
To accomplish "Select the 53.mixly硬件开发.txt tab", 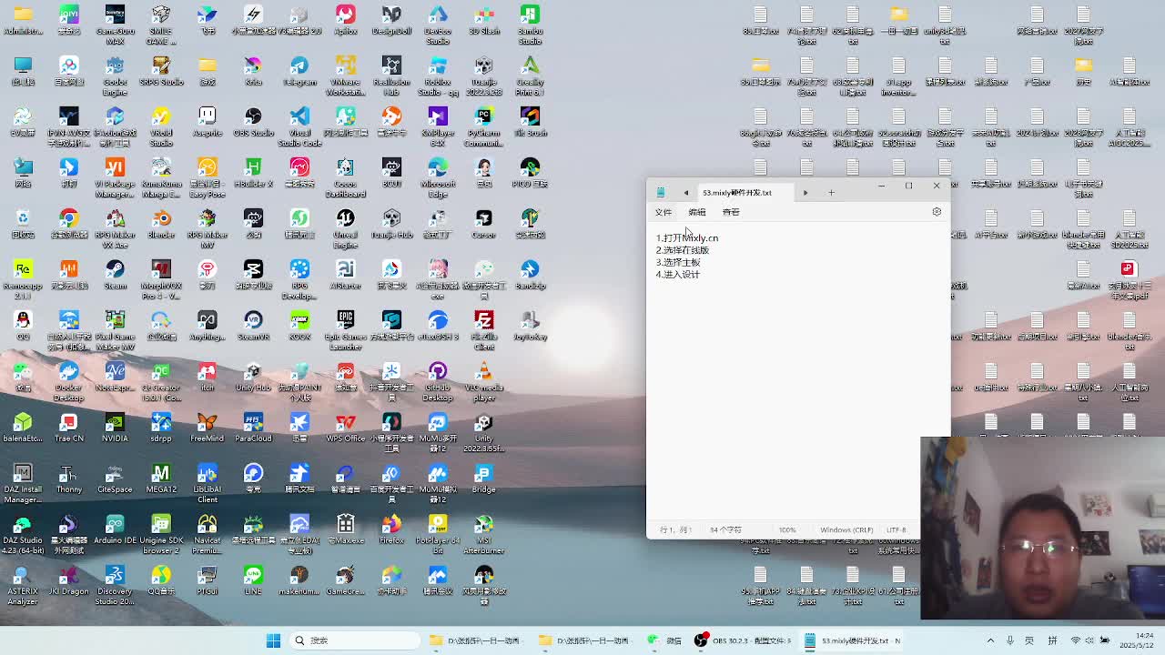I will pos(736,193).
